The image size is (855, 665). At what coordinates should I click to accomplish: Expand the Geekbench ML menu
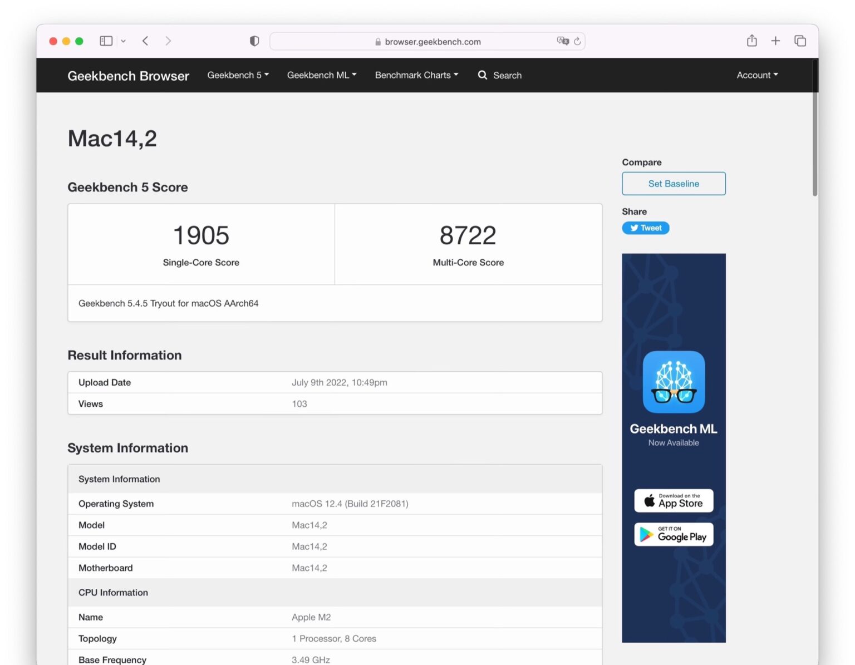coord(322,75)
